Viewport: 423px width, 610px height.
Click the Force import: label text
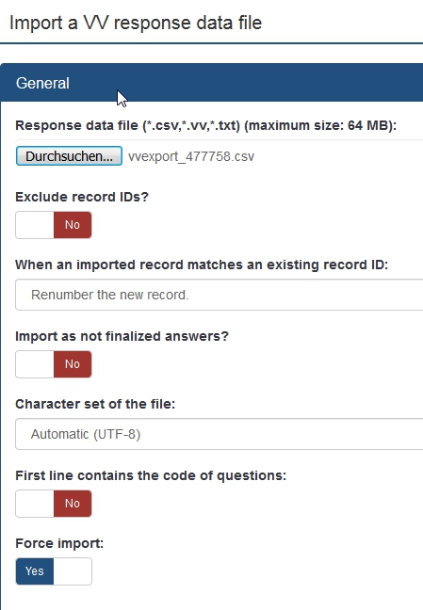click(59, 543)
